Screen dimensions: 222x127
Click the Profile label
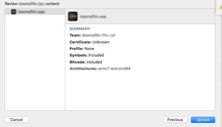[76, 48]
